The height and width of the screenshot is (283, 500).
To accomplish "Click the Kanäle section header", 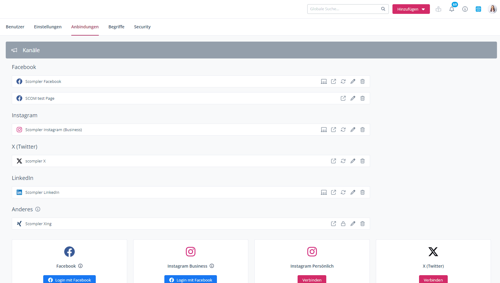I will 251,50.
